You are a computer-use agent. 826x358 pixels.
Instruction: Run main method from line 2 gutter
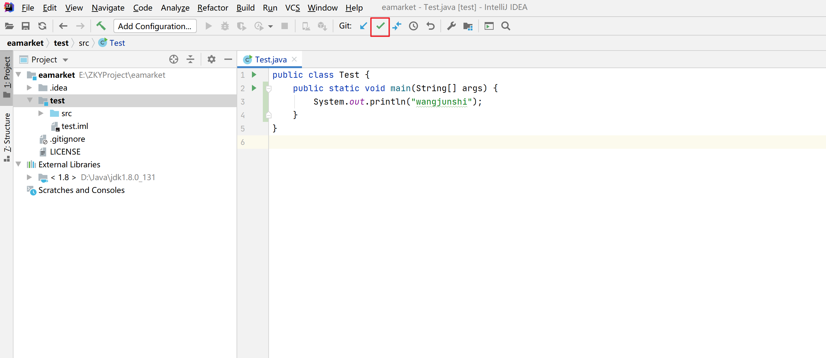[254, 88]
